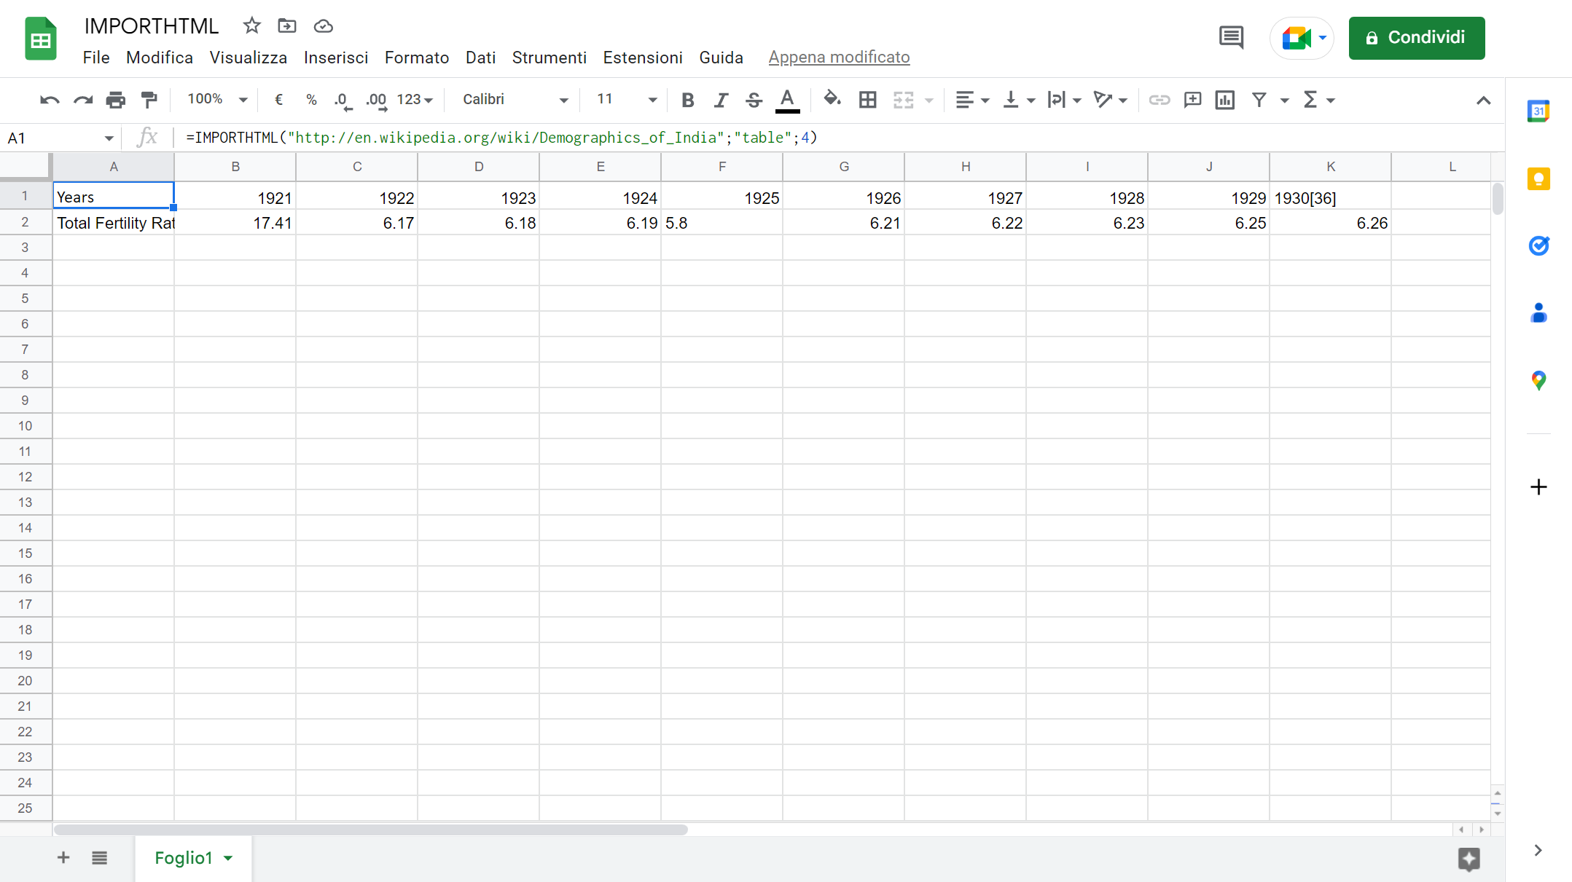Click the green Condividi button
Image resolution: width=1572 pixels, height=882 pixels.
pyautogui.click(x=1416, y=38)
